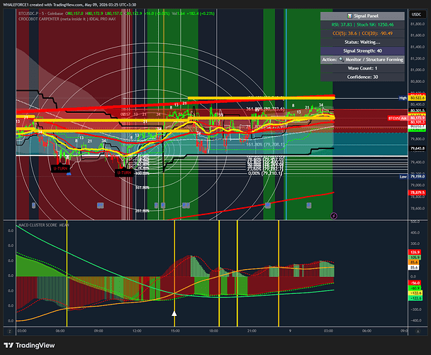
Task: Click the BTCUSDC Ask price tag
Action: [398, 118]
